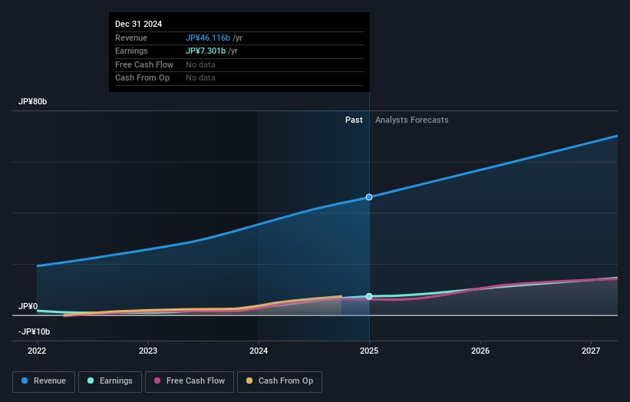The width and height of the screenshot is (630, 402).
Task: Click the 2024 x-axis label
Action: pos(259,351)
